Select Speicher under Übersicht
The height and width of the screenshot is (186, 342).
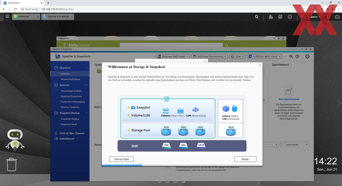coord(70,74)
